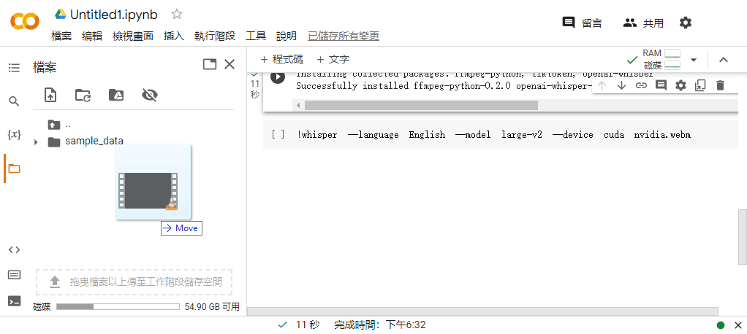
Task: Run the cell with the play button
Action: click(x=278, y=77)
